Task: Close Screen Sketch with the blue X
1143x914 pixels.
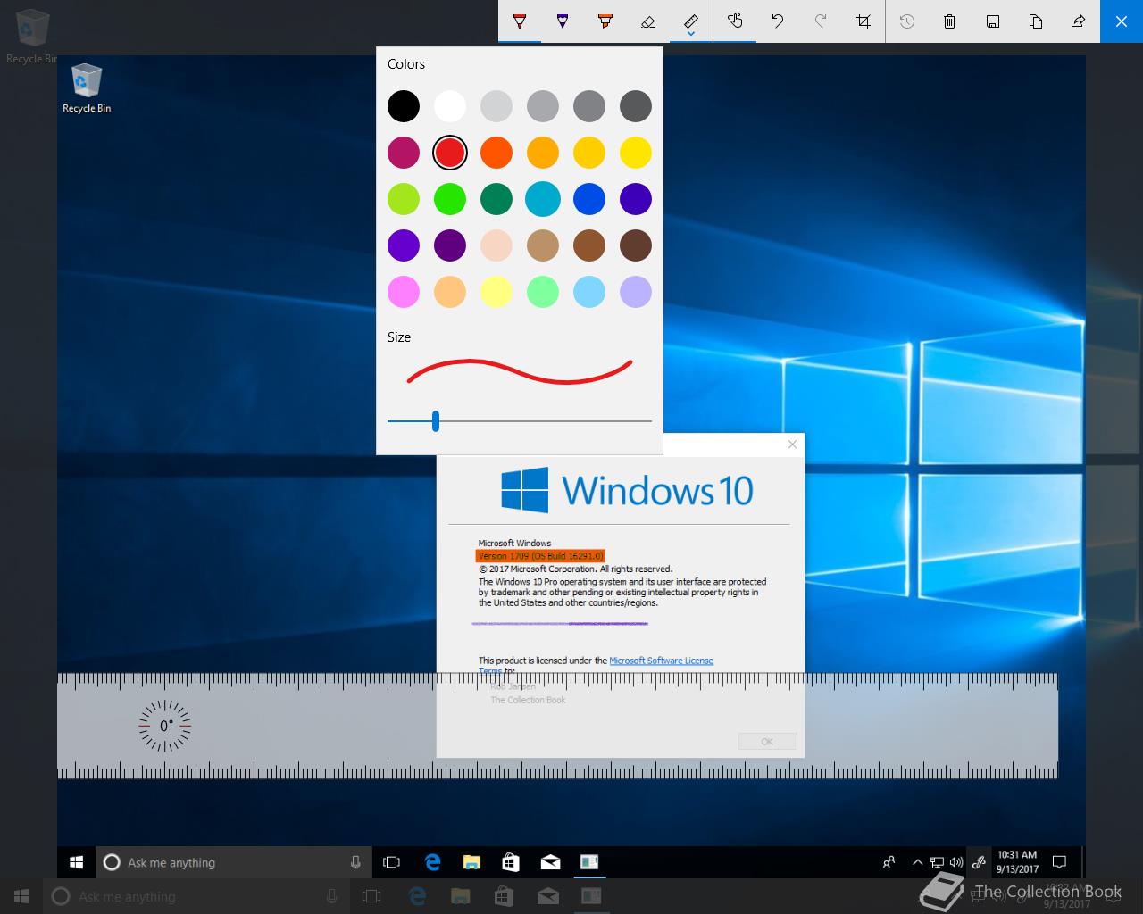Action: tap(1122, 21)
